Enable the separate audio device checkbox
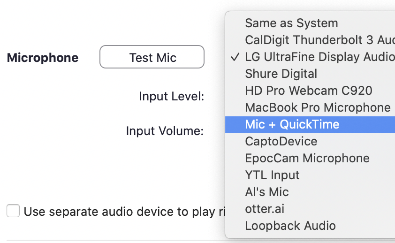This screenshot has width=395, height=243. coord(13,211)
